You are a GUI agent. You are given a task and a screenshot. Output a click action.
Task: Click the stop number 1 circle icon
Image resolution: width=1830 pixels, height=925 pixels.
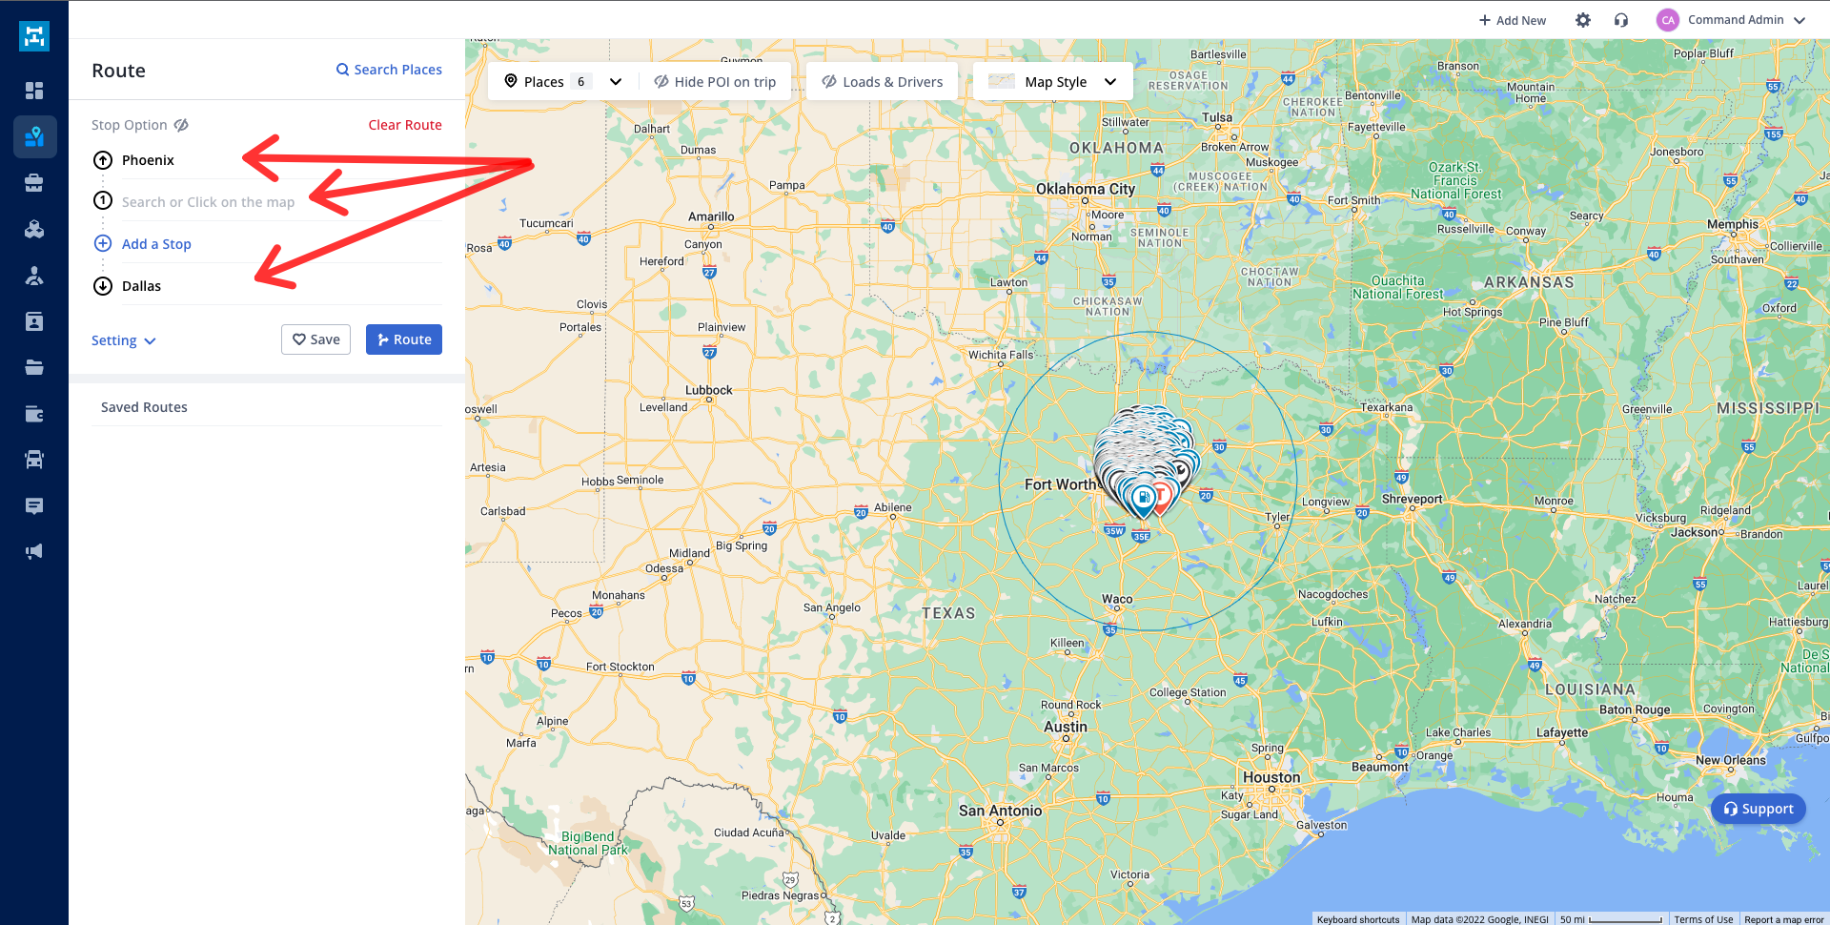point(103,201)
